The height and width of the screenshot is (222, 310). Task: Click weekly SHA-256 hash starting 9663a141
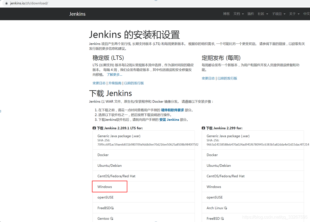pyautogui.click(x=258, y=145)
